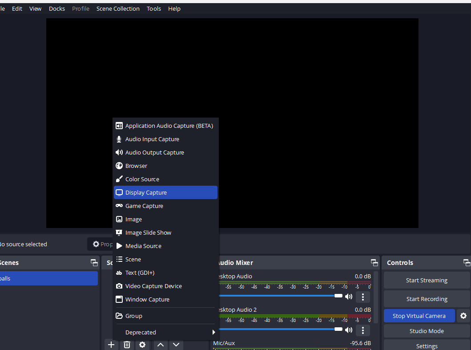Image resolution: width=471 pixels, height=350 pixels.
Task: Expand the Deprecated submenu
Action: [165, 332]
